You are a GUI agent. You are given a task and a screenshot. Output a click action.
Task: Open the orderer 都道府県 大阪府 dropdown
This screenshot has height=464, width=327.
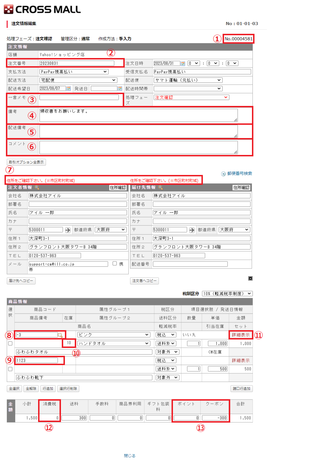click(x=111, y=230)
